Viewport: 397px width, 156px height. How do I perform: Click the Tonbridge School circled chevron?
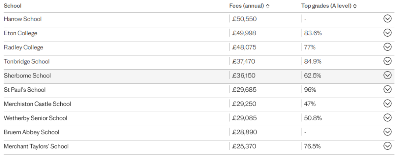click(x=387, y=61)
